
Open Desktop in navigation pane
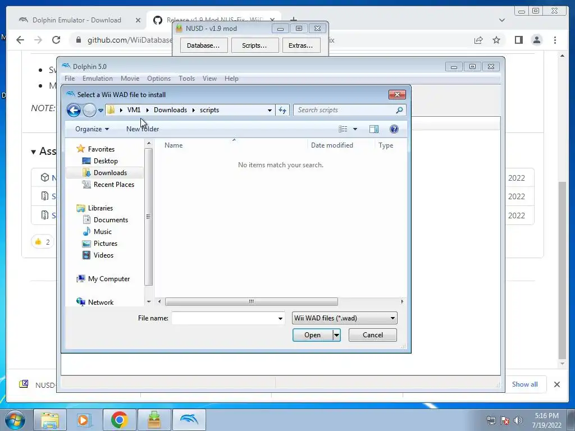106,161
